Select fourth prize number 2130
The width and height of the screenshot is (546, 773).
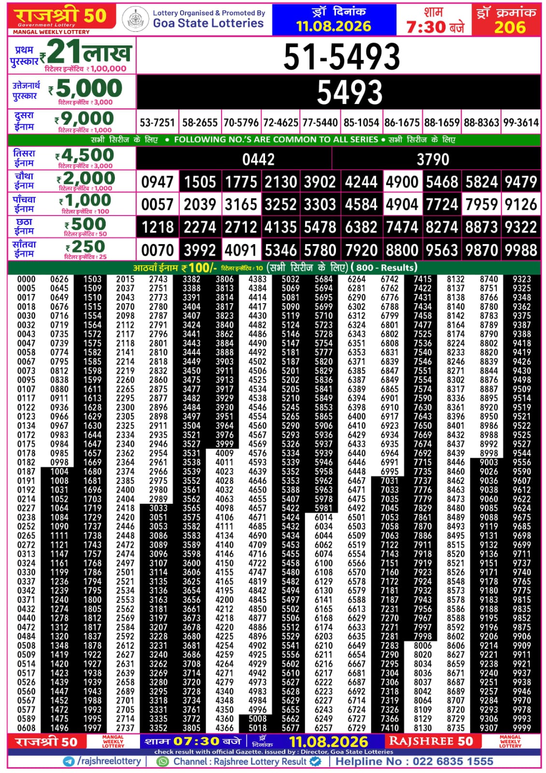pos(281,182)
